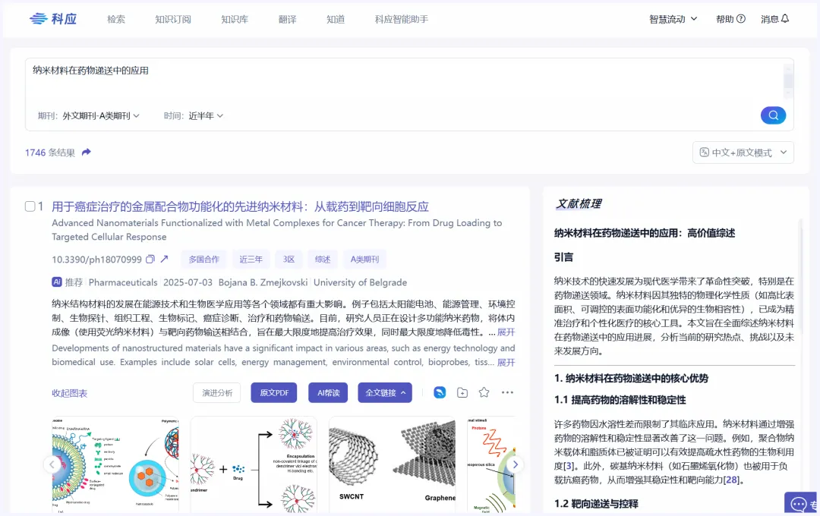This screenshot has height=516, width=820.
Task: Click the publication date 2025-07-03
Action: pos(188,282)
